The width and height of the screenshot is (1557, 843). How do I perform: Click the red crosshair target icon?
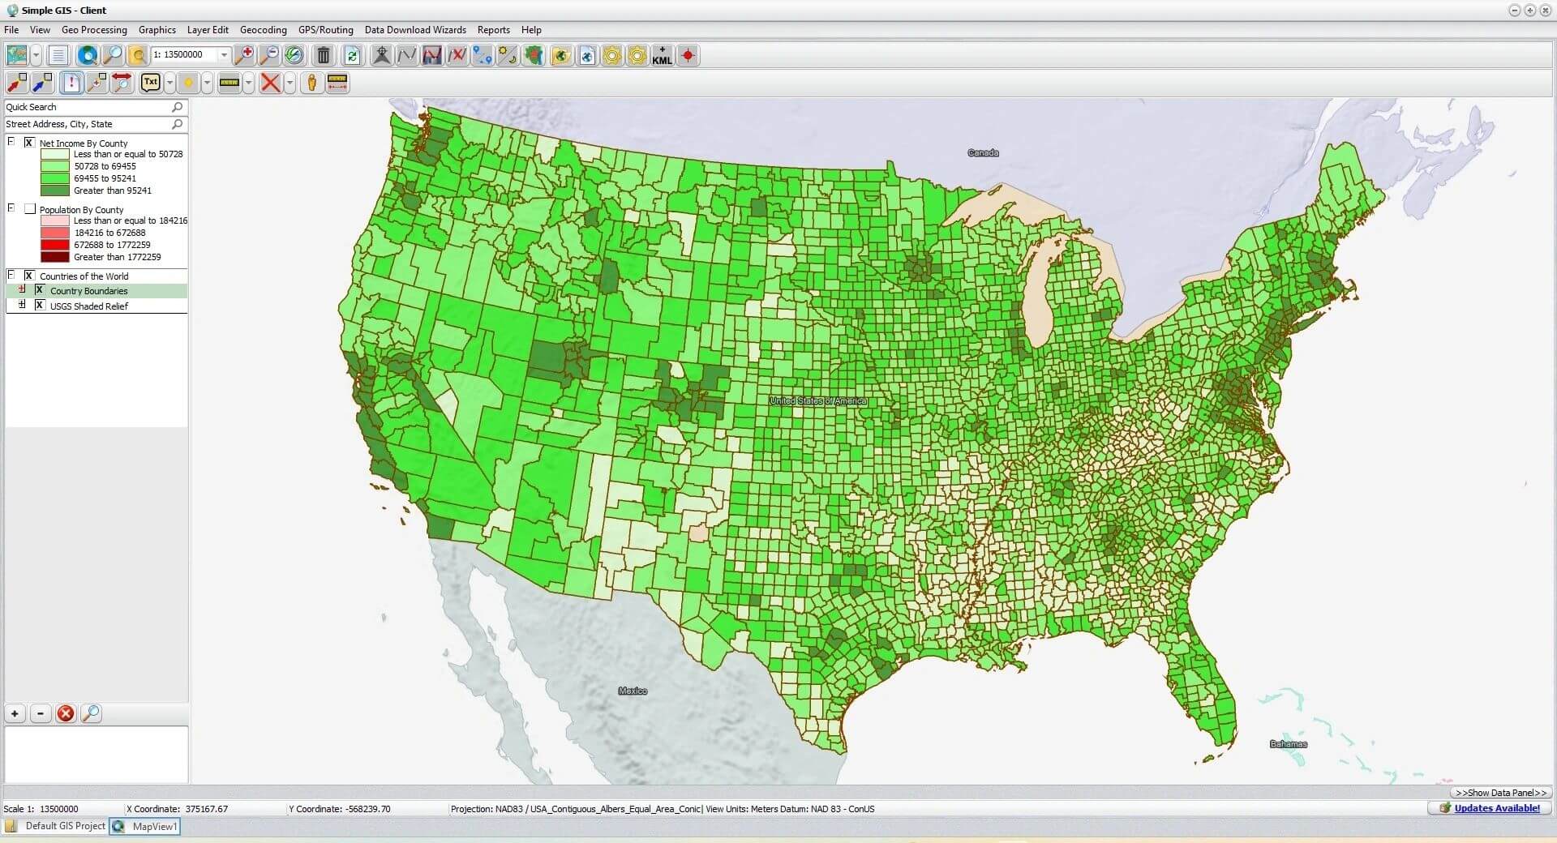[688, 55]
